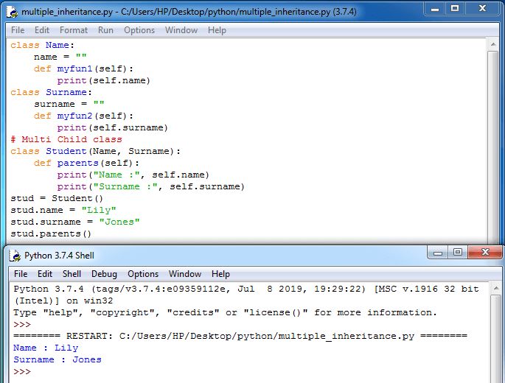Screen dimensions: 505x383
Task: Click the 'print("Name :", self.name)' line
Action: 133,175
